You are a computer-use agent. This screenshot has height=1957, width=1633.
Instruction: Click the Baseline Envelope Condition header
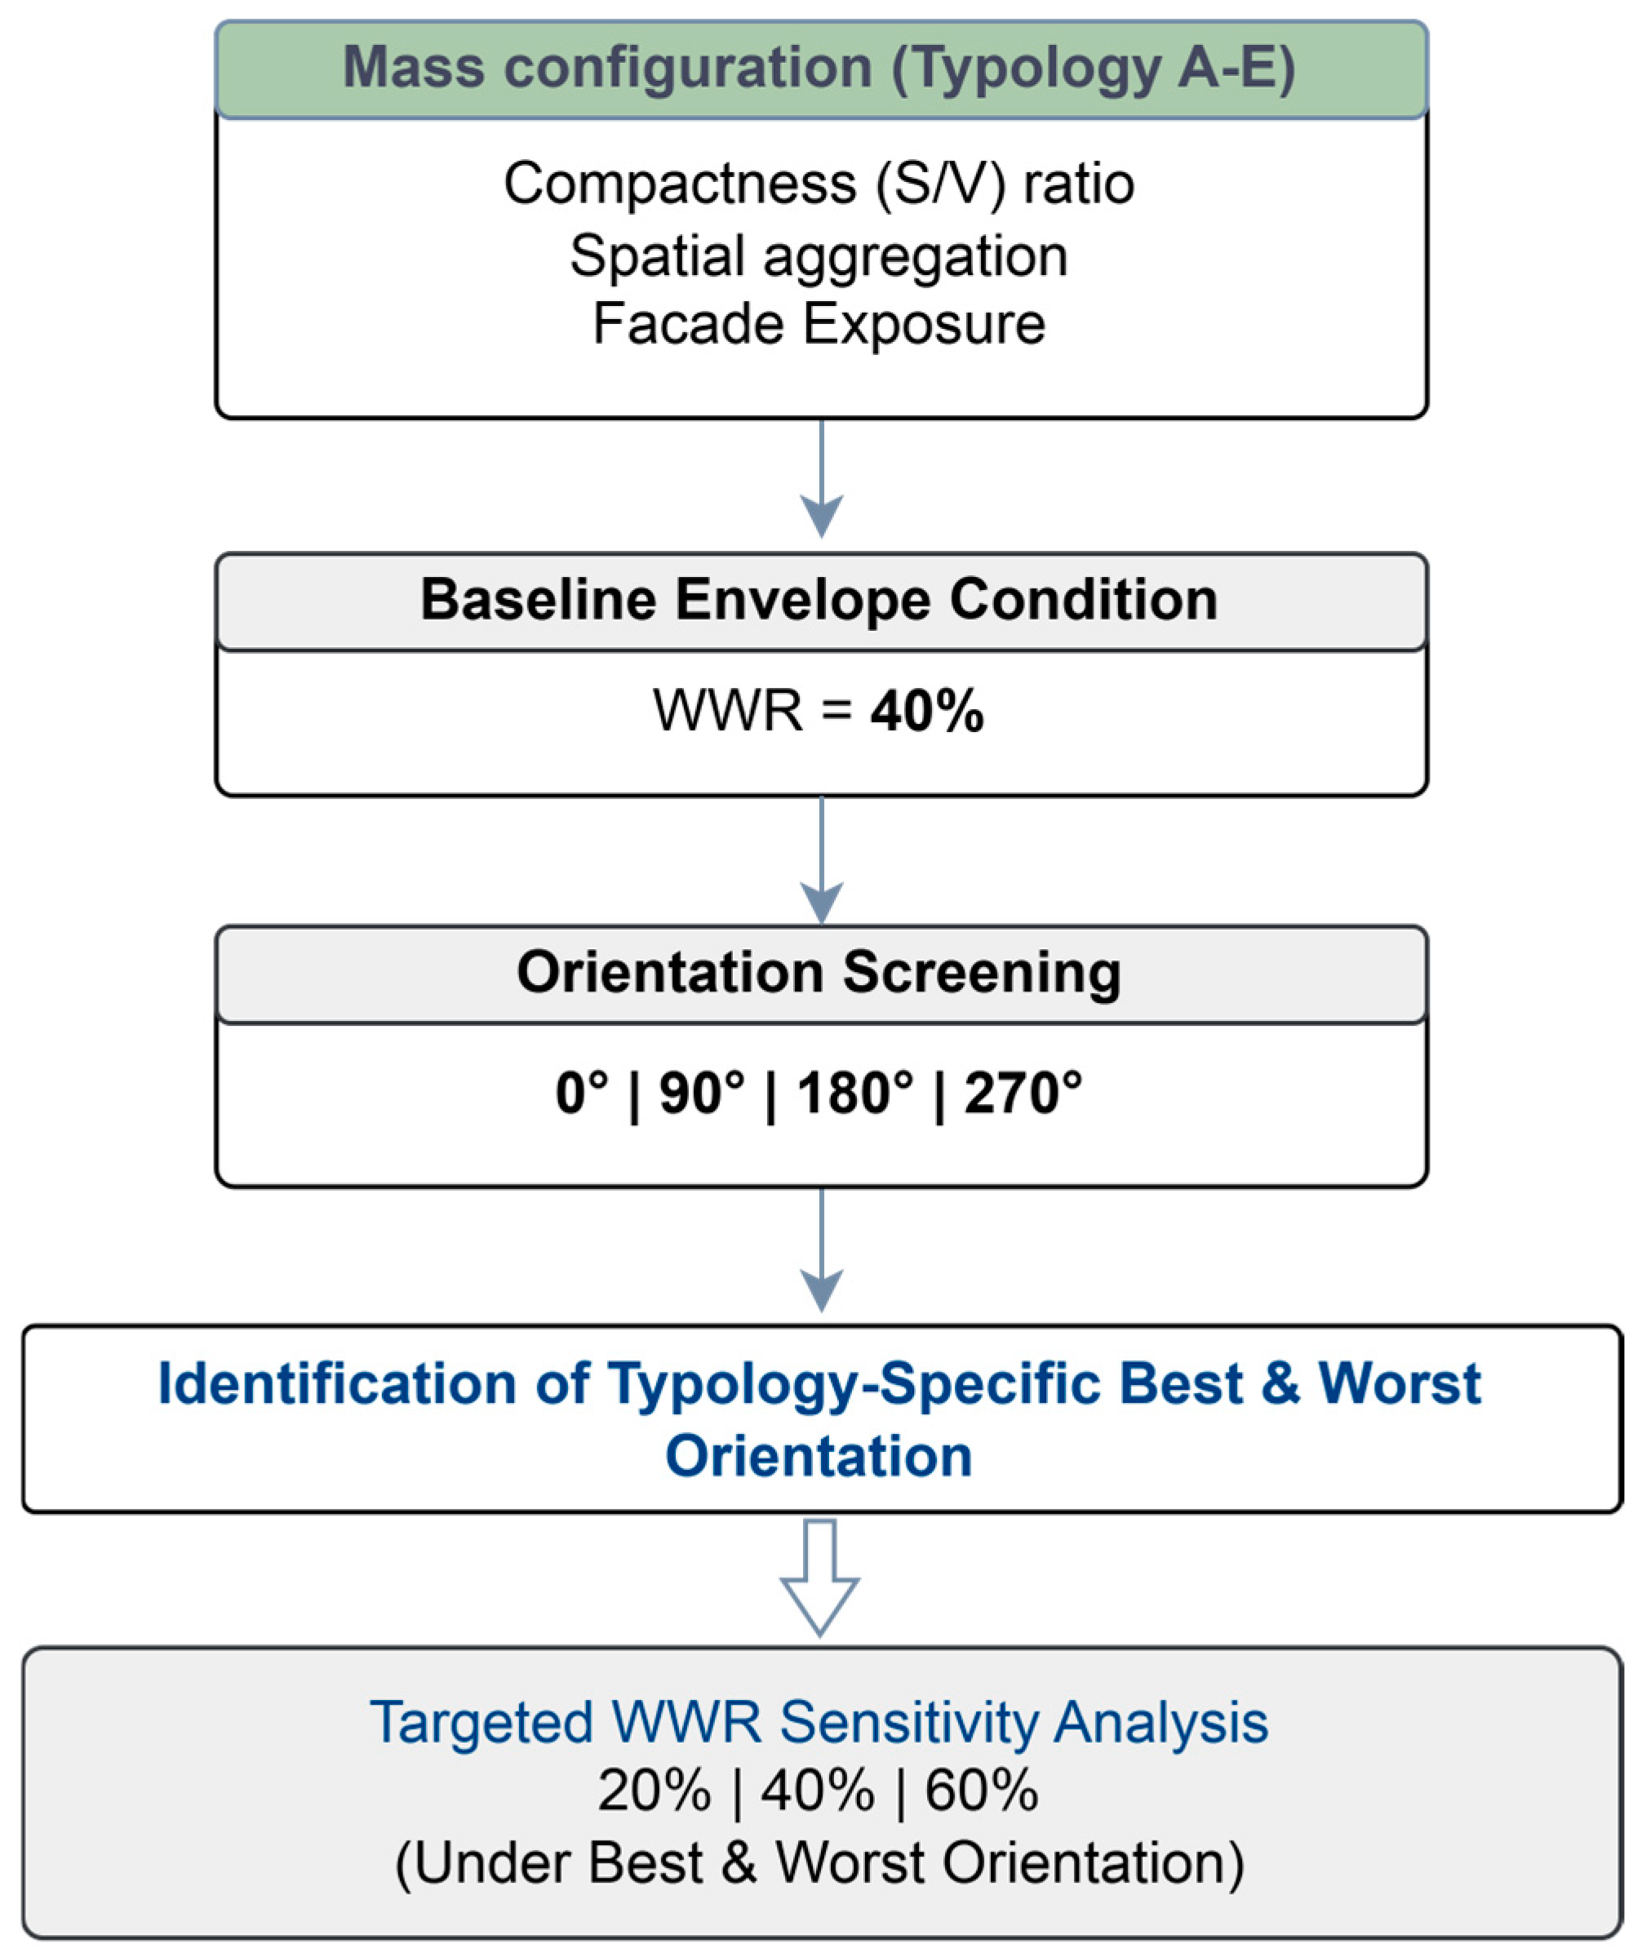point(820,599)
